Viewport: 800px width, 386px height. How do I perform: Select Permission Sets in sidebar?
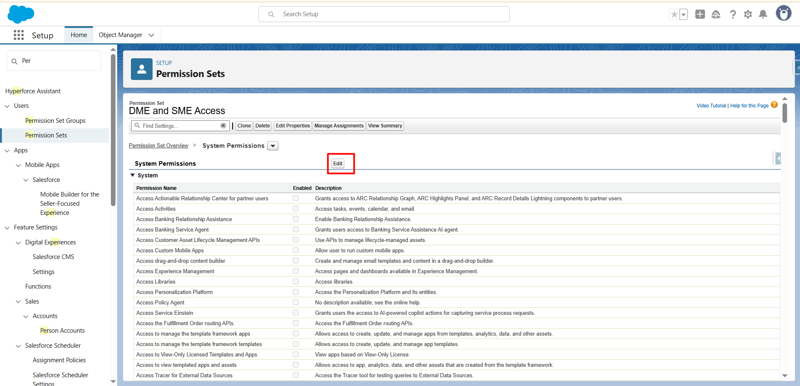[x=46, y=135]
